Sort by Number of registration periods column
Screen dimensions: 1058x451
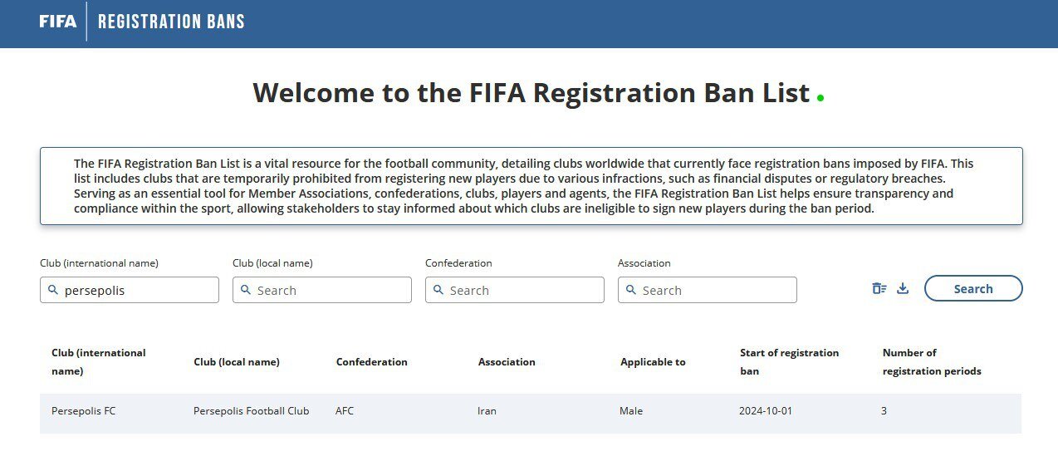pos(931,361)
